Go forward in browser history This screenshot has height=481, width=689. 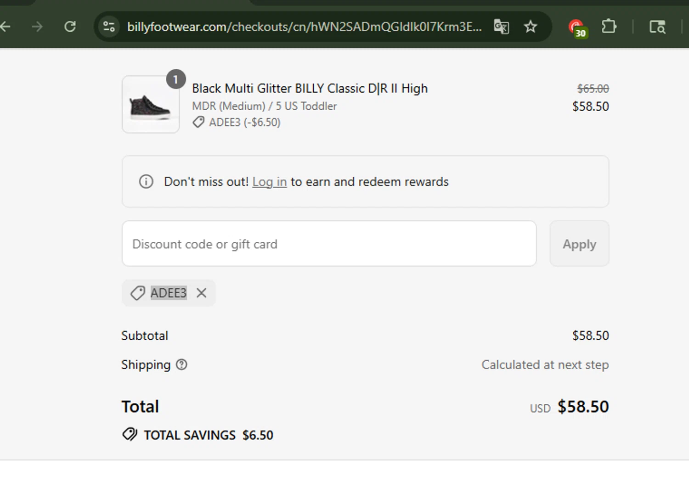coord(37,27)
